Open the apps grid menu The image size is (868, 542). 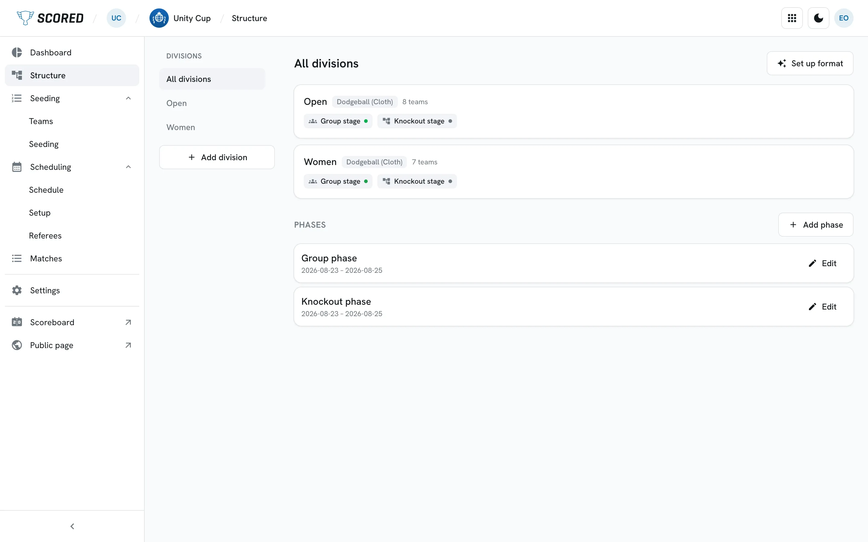tap(792, 18)
